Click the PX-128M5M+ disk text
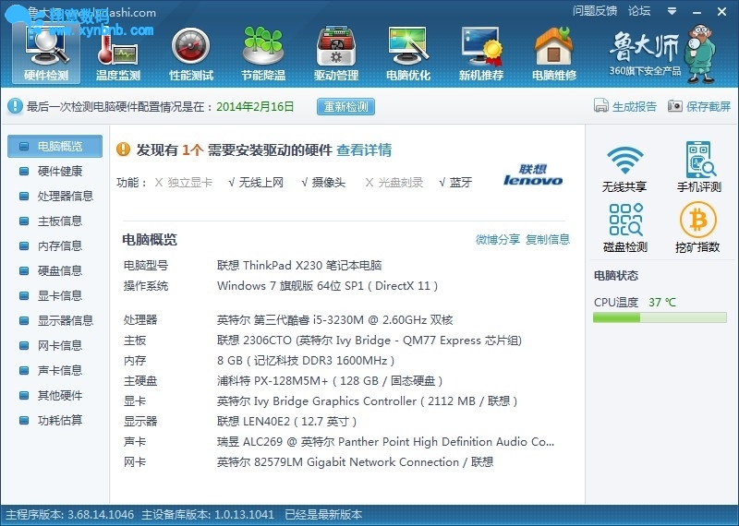Screen dimensions: 739x526 tap(330, 381)
